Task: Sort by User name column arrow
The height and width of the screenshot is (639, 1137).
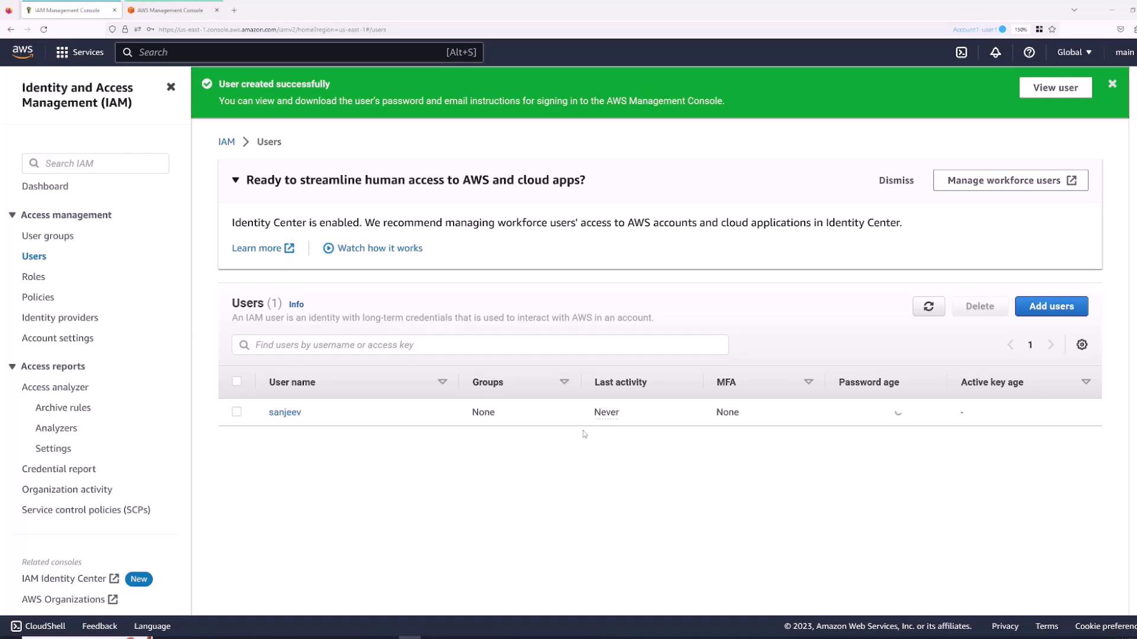Action: (x=442, y=382)
